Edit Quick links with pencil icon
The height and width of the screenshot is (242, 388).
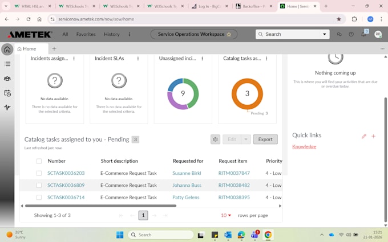[x=364, y=136]
